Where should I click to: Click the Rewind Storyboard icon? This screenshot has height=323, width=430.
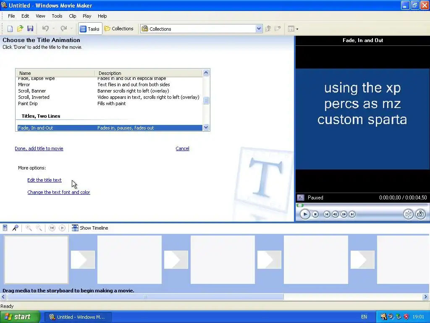click(52, 228)
